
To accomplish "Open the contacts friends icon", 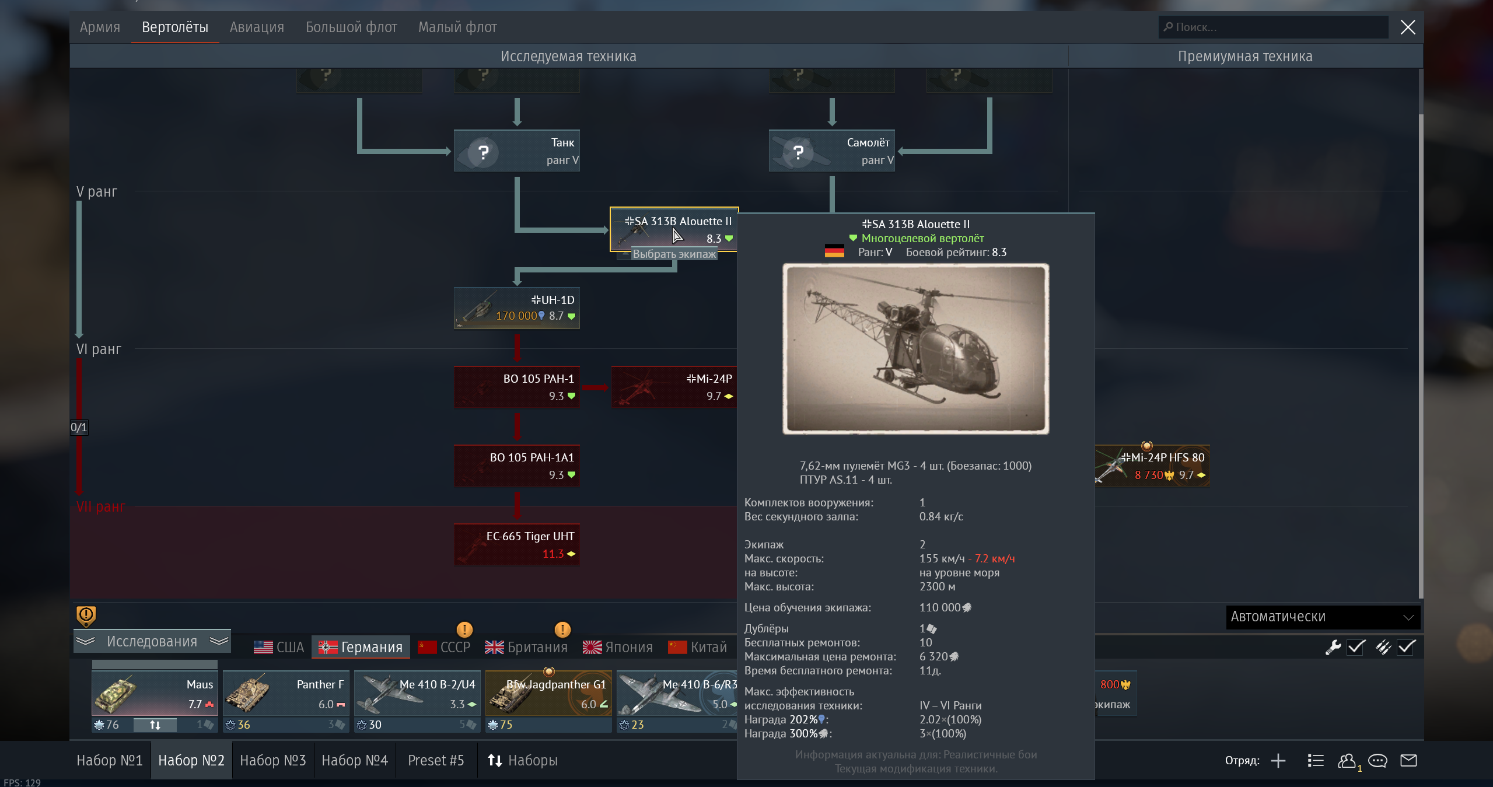I will (x=1347, y=761).
